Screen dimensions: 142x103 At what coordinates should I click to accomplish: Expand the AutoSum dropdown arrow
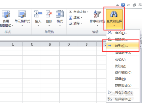[88, 12]
